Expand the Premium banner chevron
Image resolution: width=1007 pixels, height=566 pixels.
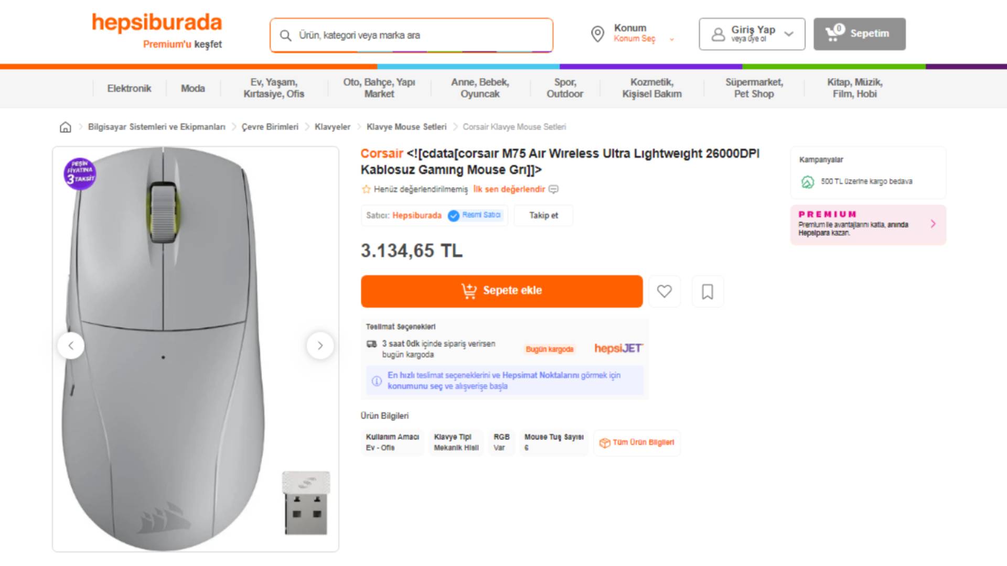click(x=933, y=224)
